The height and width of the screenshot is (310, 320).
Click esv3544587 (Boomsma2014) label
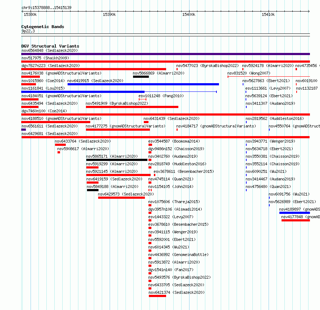click(174, 141)
